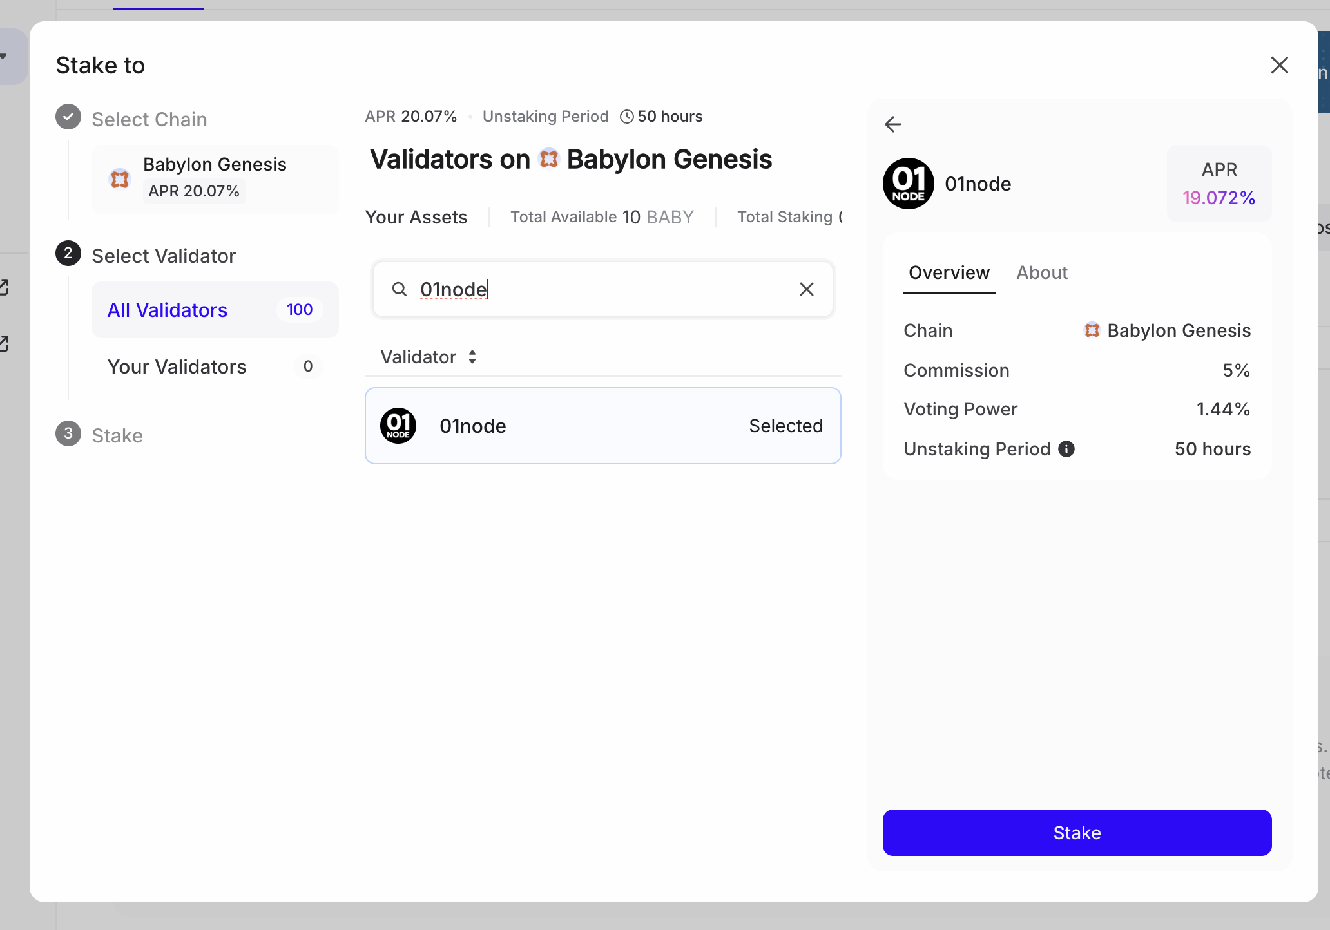Click 50 hours value in overview
The height and width of the screenshot is (930, 1330).
coord(1213,449)
